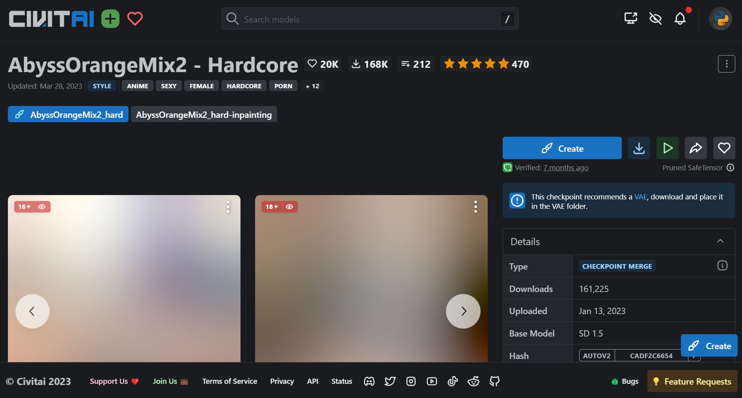Expand the + 12 additional tags
This screenshot has height=398, width=742.
pos(312,86)
